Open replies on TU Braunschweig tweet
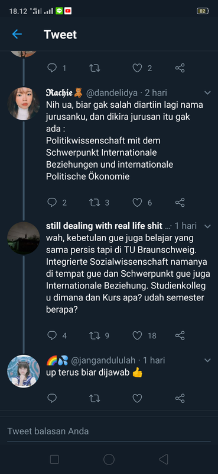 click(52, 335)
